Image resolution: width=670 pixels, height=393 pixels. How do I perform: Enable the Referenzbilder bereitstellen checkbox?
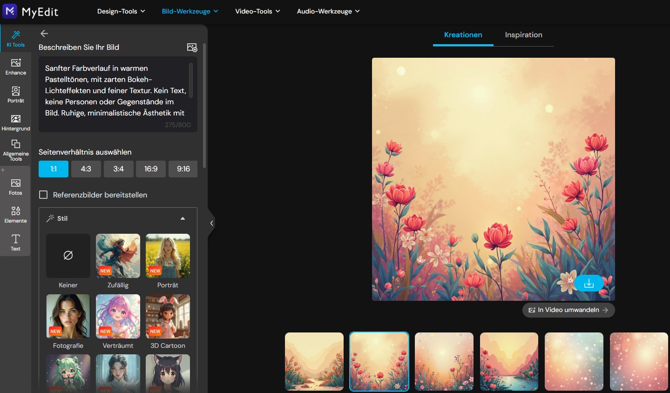(x=43, y=195)
